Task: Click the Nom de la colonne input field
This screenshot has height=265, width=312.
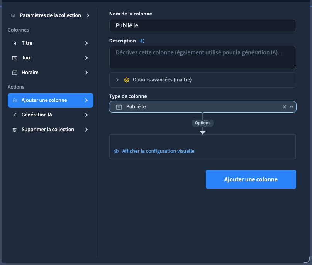Action: point(203,25)
